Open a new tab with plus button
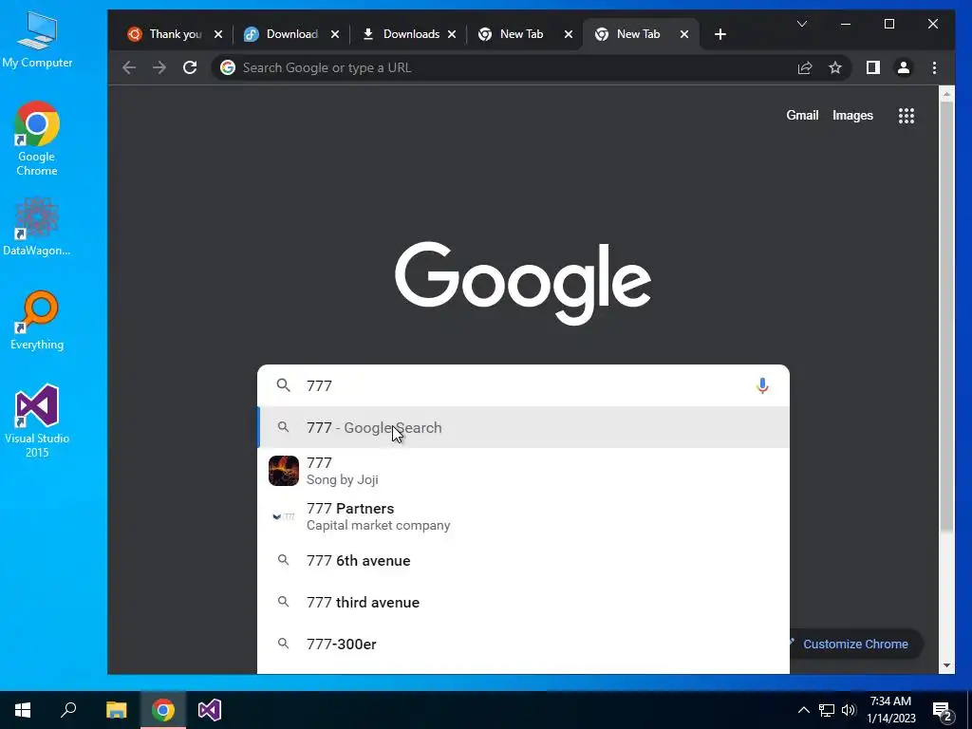The width and height of the screenshot is (972, 729). tap(720, 34)
